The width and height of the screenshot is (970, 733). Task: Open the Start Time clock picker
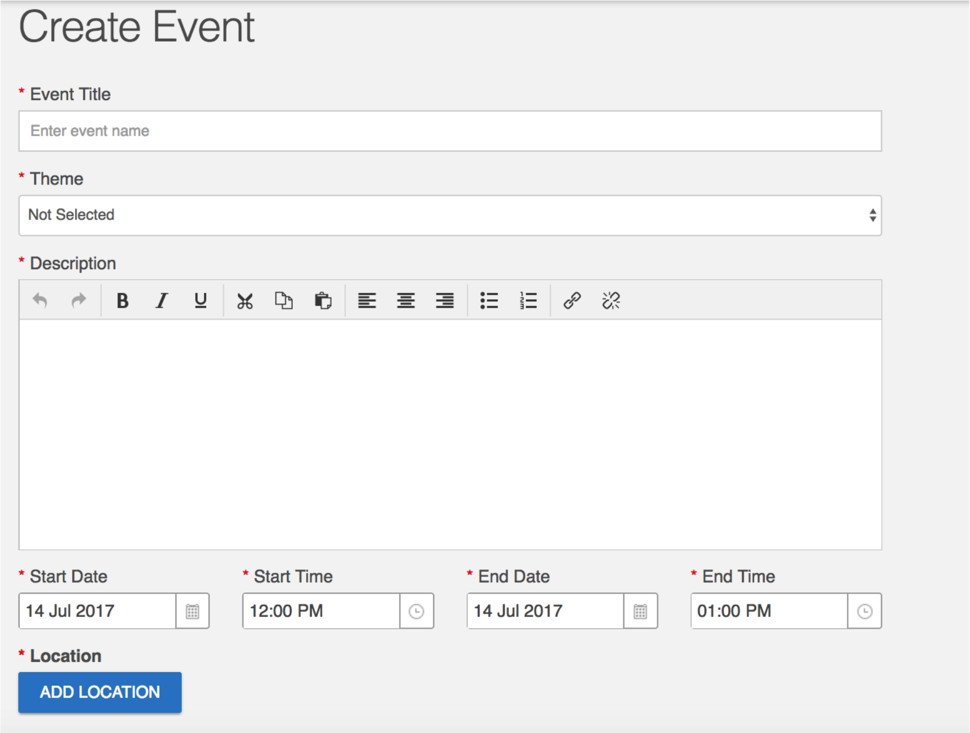pos(417,611)
